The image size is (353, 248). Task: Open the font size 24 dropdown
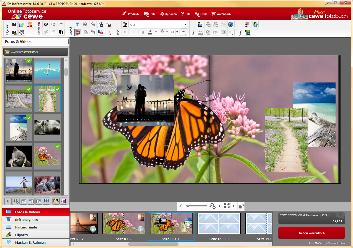[177, 32]
